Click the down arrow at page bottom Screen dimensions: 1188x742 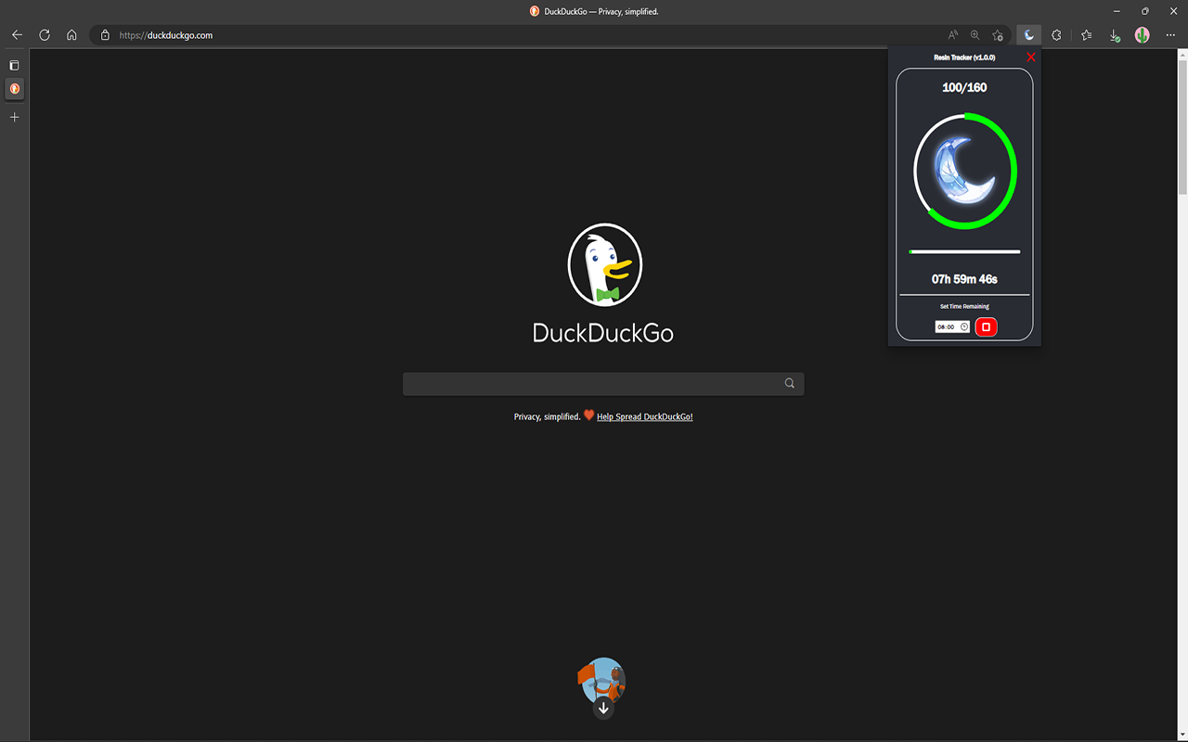tap(603, 709)
